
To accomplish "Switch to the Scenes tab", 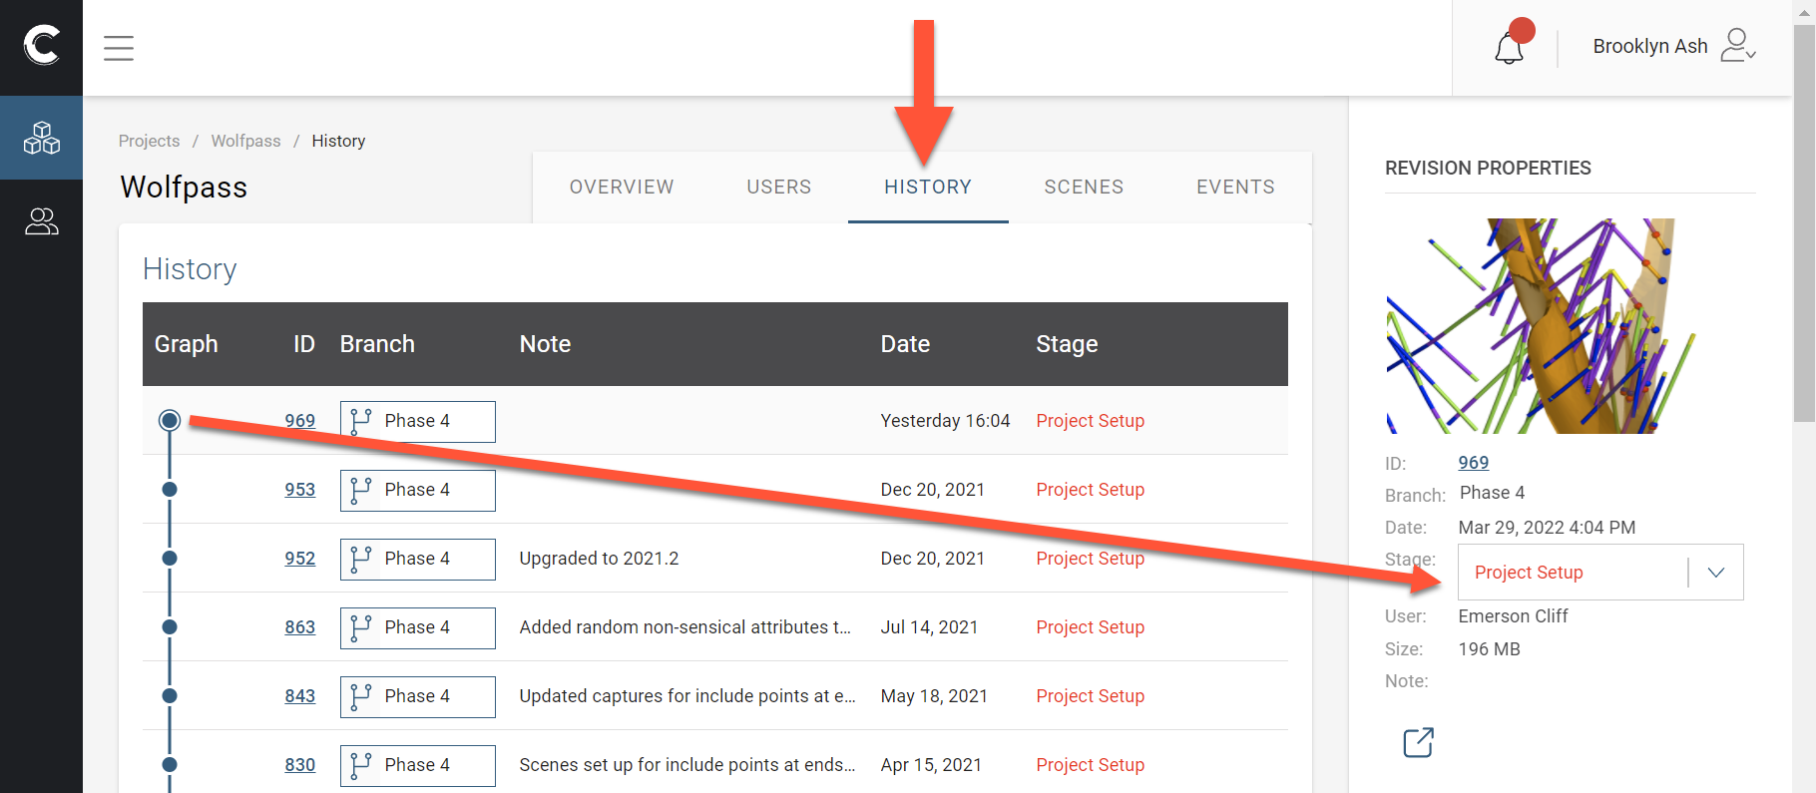I will (1084, 187).
